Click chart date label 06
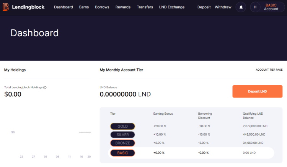Screen dimensions: 287x167 (x=57, y=157)
